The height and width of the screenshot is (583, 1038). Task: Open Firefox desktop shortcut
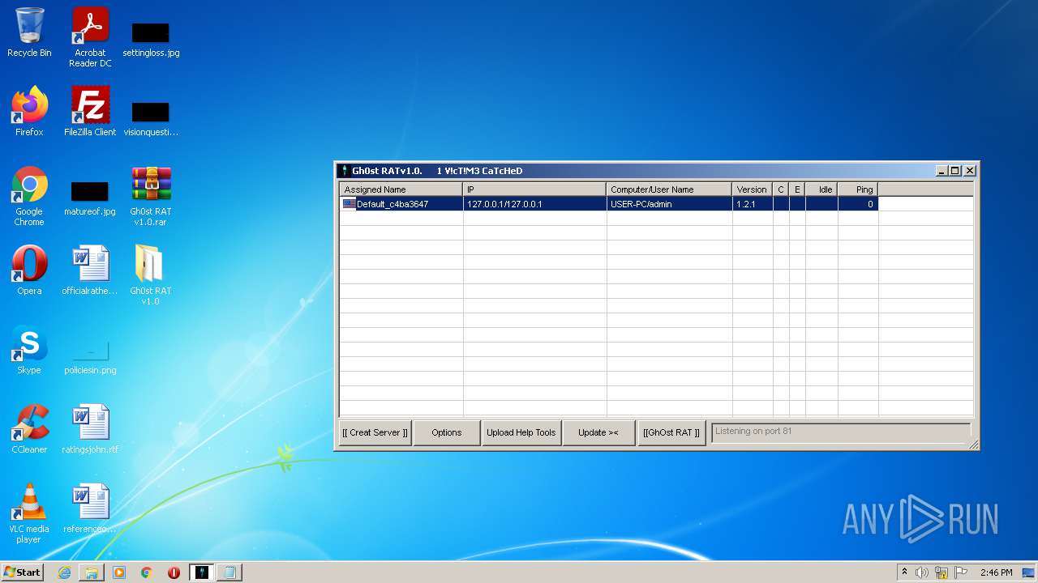(x=29, y=112)
